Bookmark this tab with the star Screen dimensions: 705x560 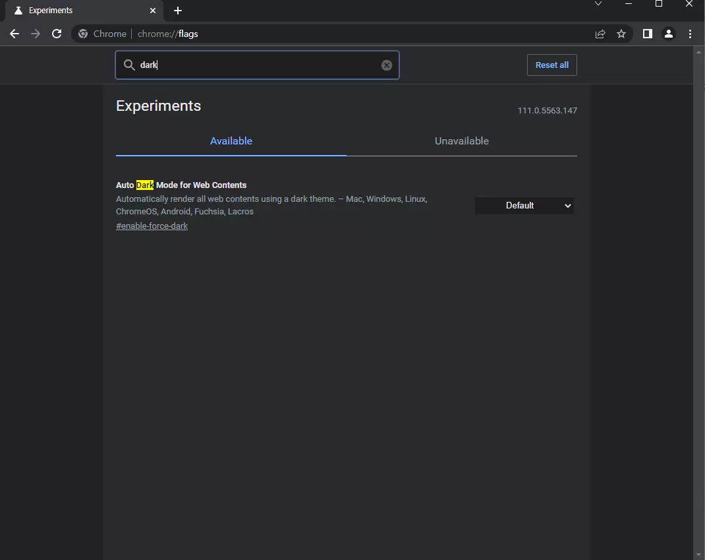pyautogui.click(x=621, y=34)
